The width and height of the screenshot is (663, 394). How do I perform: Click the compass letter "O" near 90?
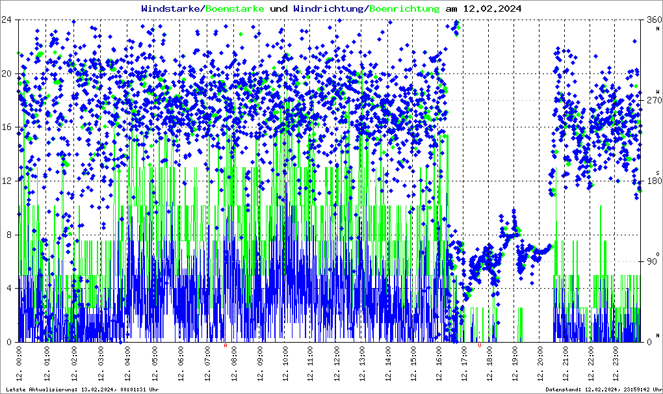(658, 254)
